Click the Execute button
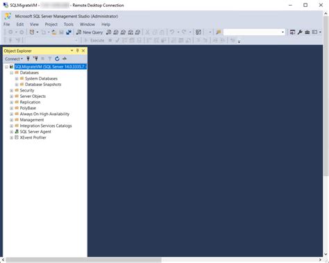 (x=94, y=40)
